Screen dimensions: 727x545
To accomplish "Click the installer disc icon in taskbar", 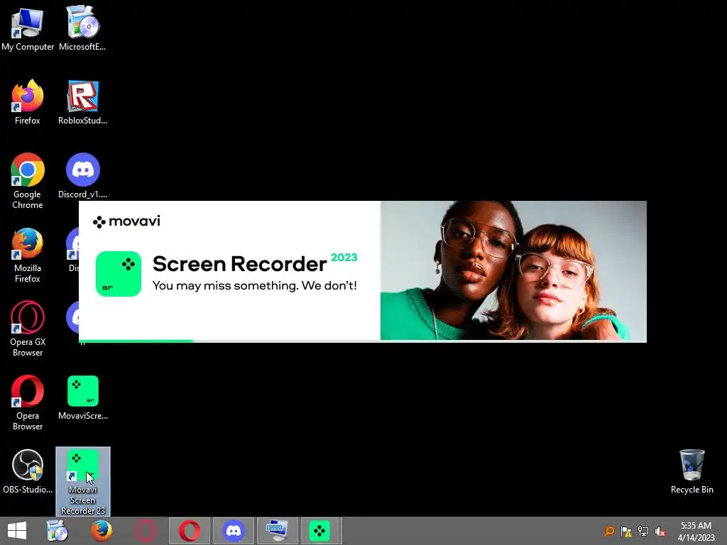I will tap(58, 531).
